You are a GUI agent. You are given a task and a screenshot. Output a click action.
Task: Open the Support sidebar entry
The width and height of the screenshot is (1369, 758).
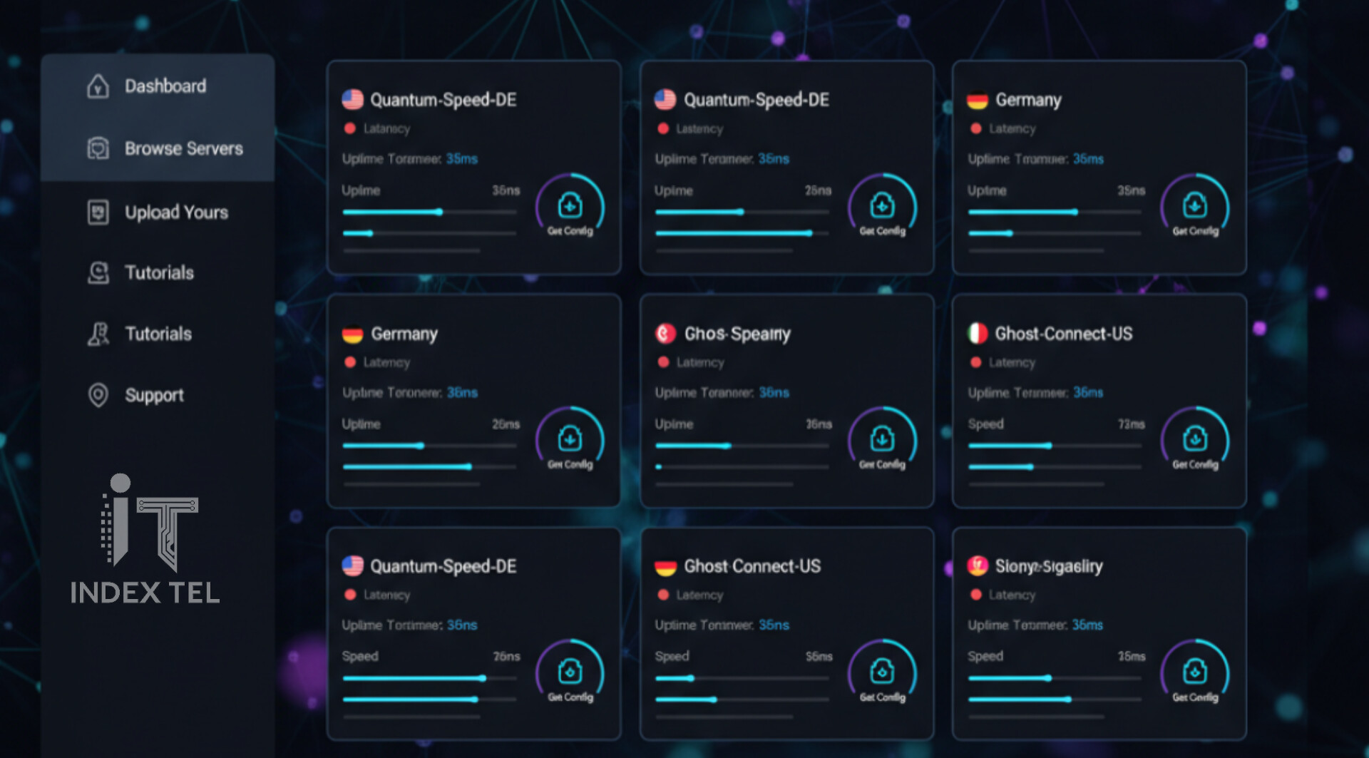[x=154, y=394]
